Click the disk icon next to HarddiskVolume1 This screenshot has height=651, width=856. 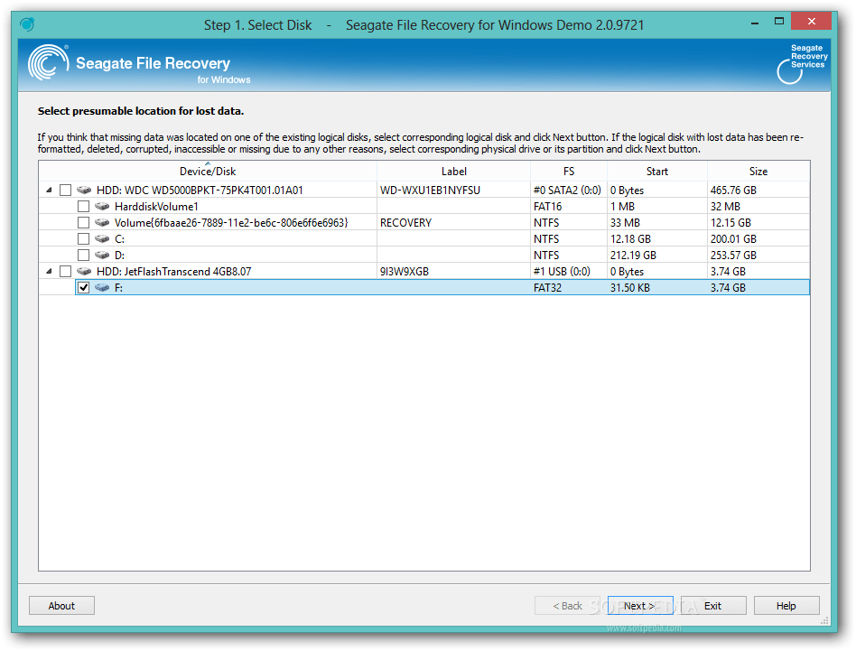(101, 206)
